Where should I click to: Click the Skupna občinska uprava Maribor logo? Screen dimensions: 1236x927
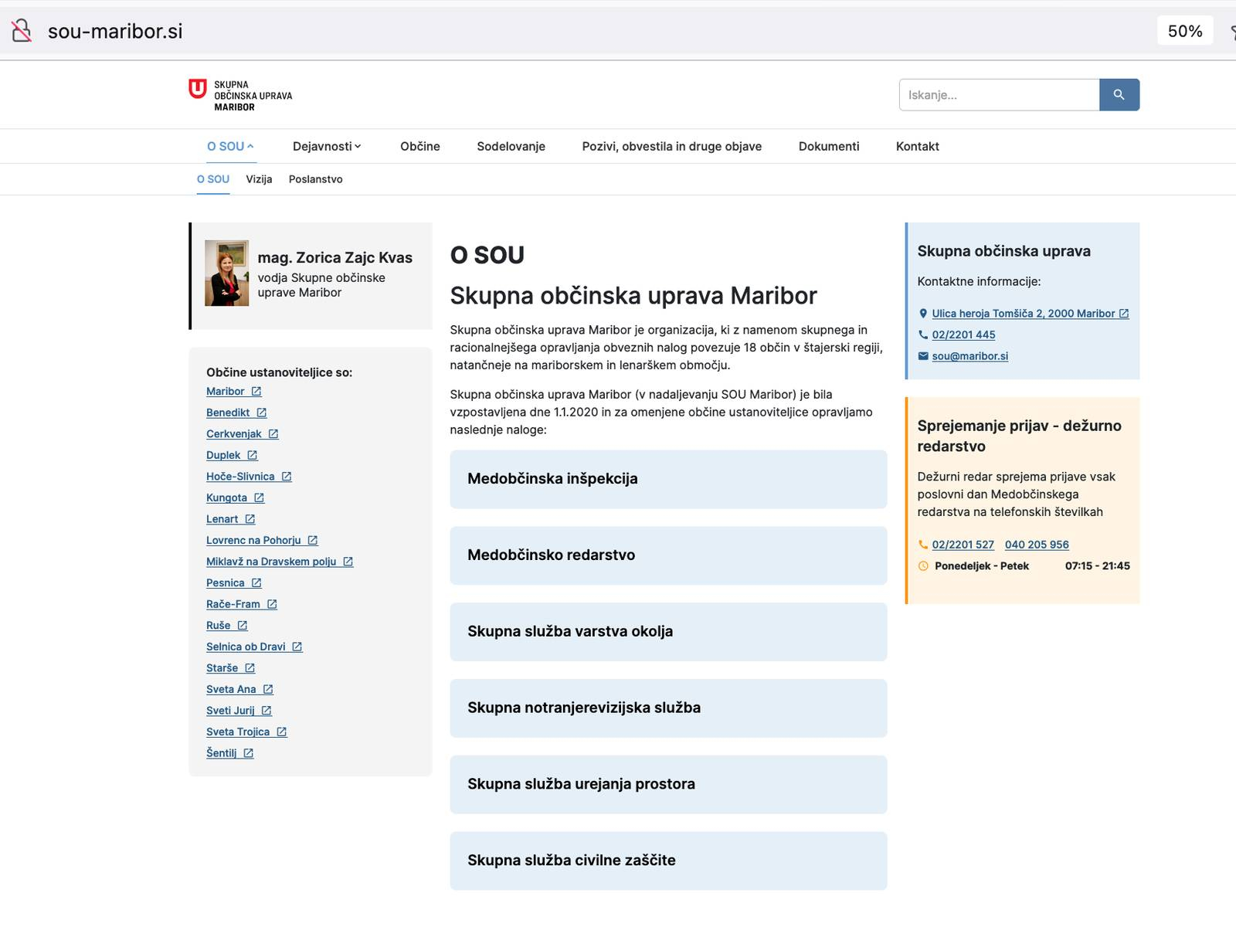click(241, 96)
